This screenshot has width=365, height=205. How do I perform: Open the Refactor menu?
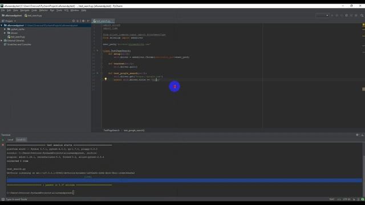tap(43, 10)
